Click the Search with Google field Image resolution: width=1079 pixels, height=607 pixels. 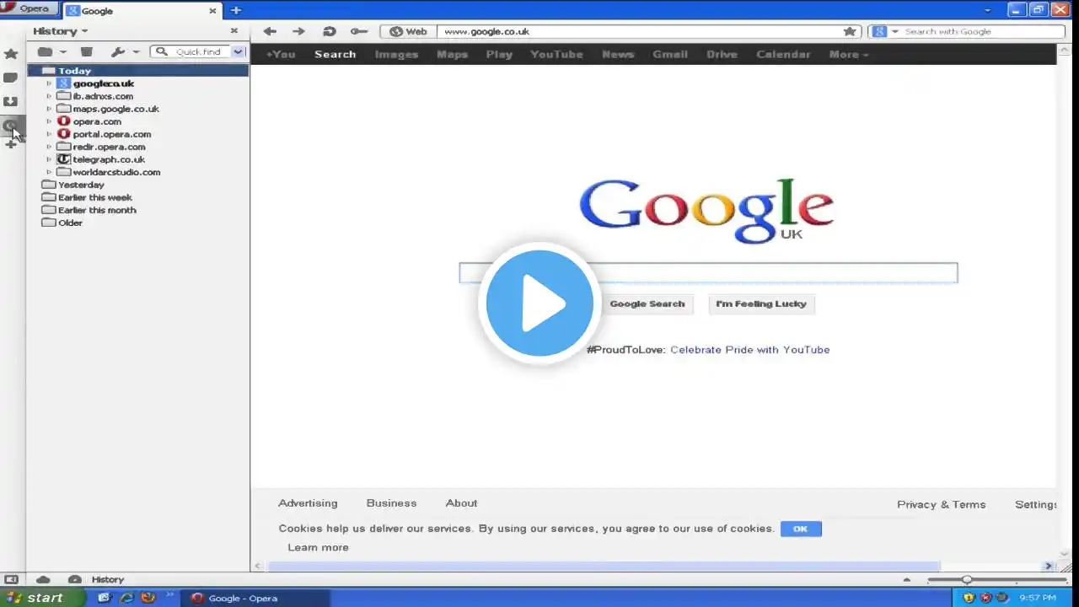click(x=983, y=31)
